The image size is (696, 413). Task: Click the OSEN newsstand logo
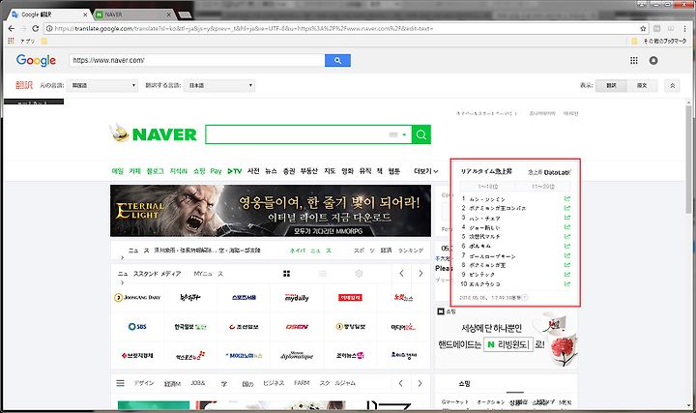pyautogui.click(x=297, y=327)
